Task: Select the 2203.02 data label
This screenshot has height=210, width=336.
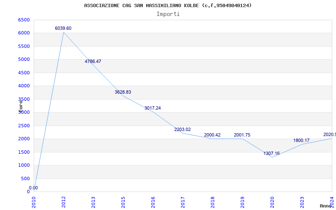Action: [182, 130]
